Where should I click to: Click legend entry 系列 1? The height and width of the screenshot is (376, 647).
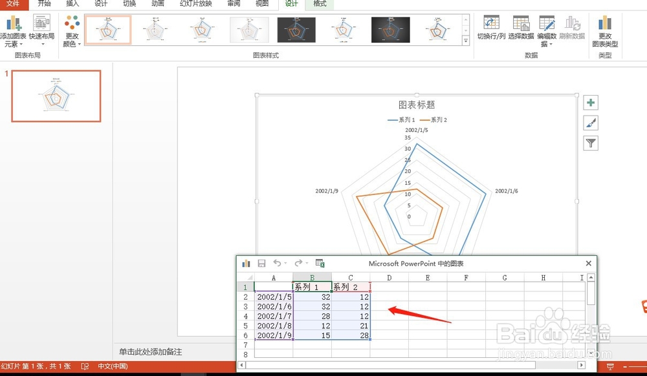tap(402, 120)
